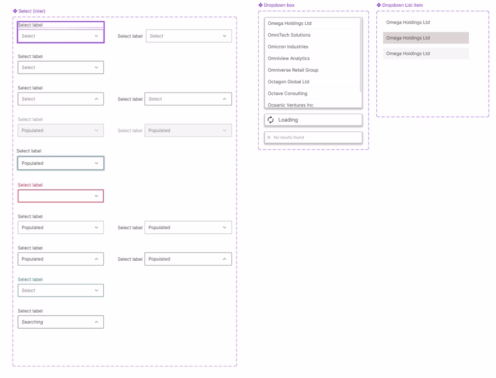Click the component icon beside Select (inter)
The height and width of the screenshot is (378, 496).
(15, 11)
